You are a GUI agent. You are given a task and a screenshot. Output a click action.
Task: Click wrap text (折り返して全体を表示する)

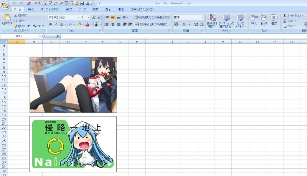point(152,17)
